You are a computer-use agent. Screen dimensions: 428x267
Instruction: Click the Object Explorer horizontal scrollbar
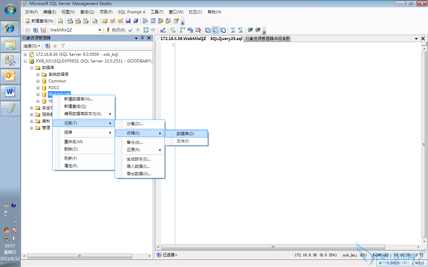(x=80, y=256)
